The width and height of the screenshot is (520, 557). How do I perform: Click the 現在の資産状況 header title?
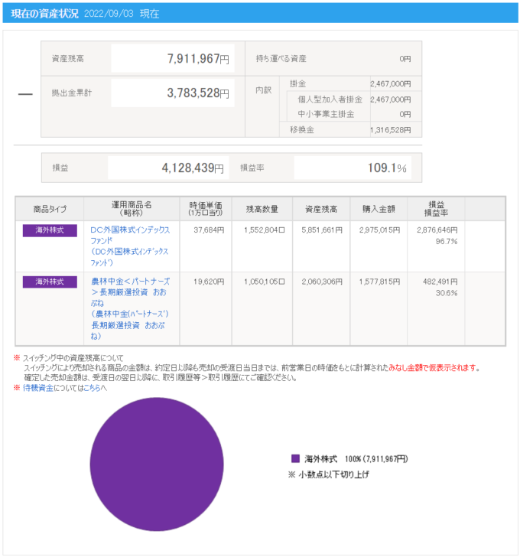click(44, 14)
